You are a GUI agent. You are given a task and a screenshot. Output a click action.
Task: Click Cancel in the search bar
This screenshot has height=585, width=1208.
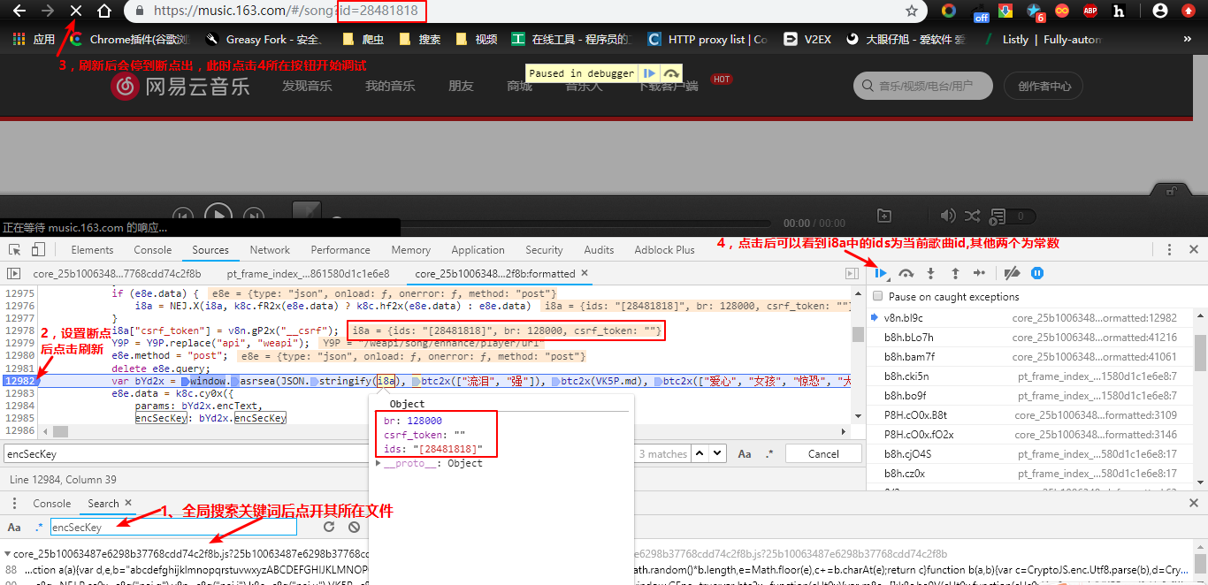click(822, 452)
